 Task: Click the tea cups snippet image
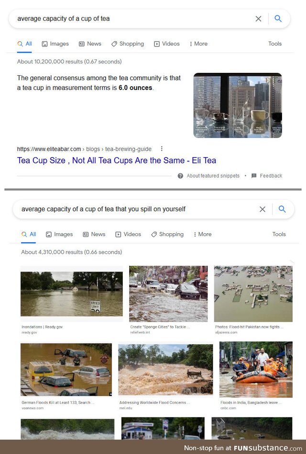[238, 105]
